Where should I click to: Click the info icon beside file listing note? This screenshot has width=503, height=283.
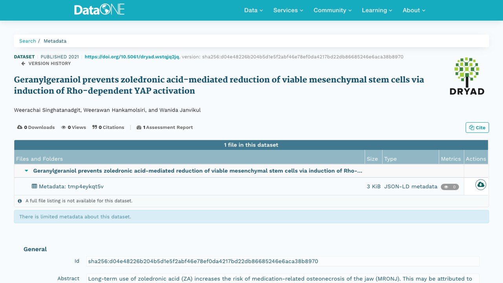pos(20,201)
